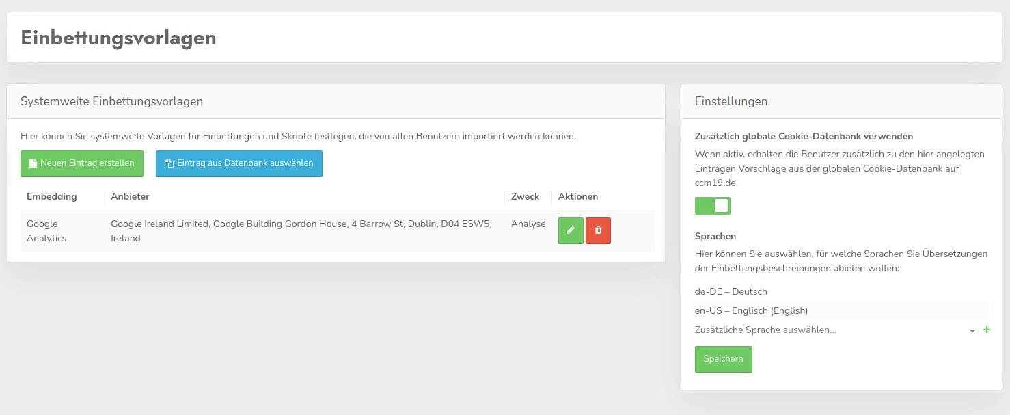The height and width of the screenshot is (415, 1010).
Task: Click the 'Einstellungen' panel header
Action: point(731,101)
